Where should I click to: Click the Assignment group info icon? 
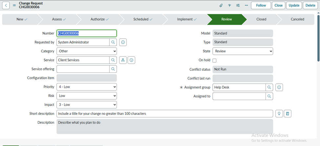point(279,87)
